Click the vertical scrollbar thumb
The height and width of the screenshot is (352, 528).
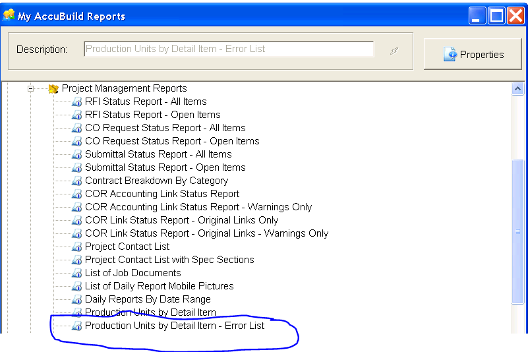click(x=517, y=232)
